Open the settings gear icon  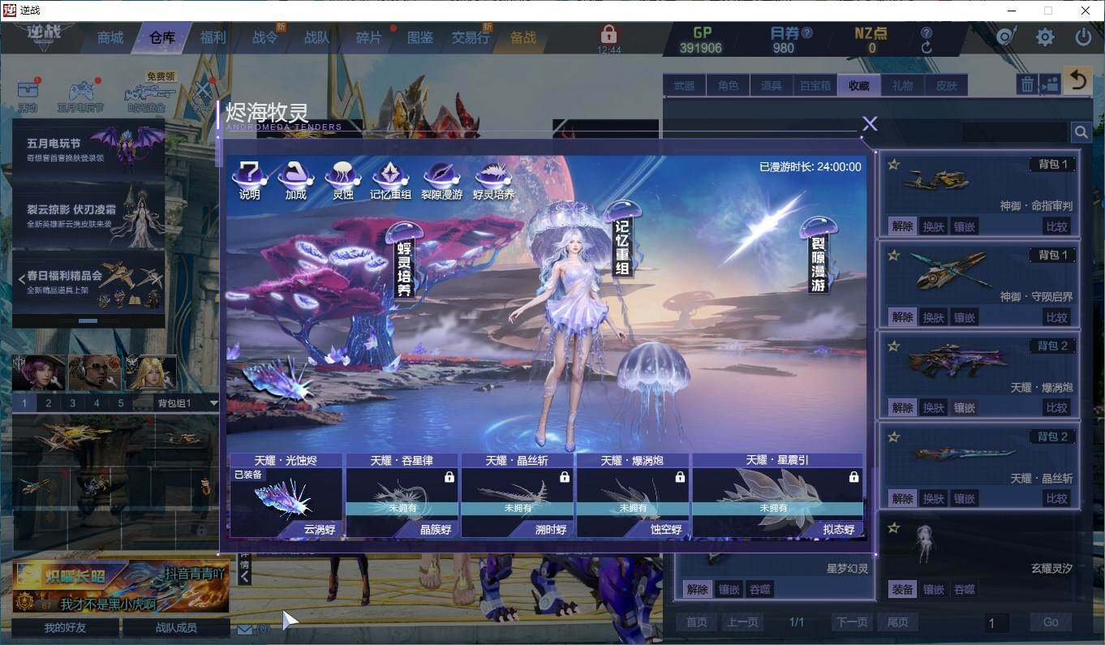point(1045,37)
